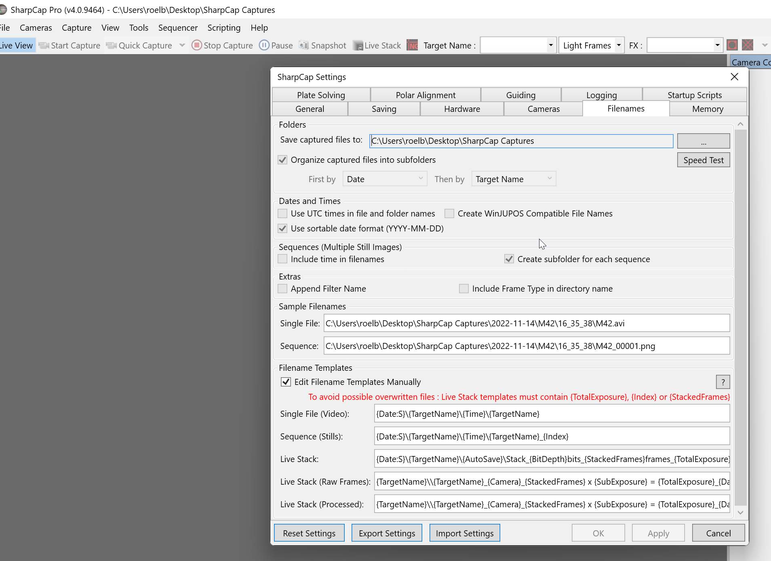Open Live Stack from the toolbar
The image size is (771, 561).
(377, 45)
